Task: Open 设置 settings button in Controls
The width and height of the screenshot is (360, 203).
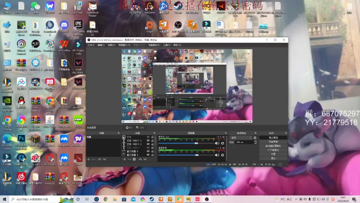Action: (x=273, y=154)
